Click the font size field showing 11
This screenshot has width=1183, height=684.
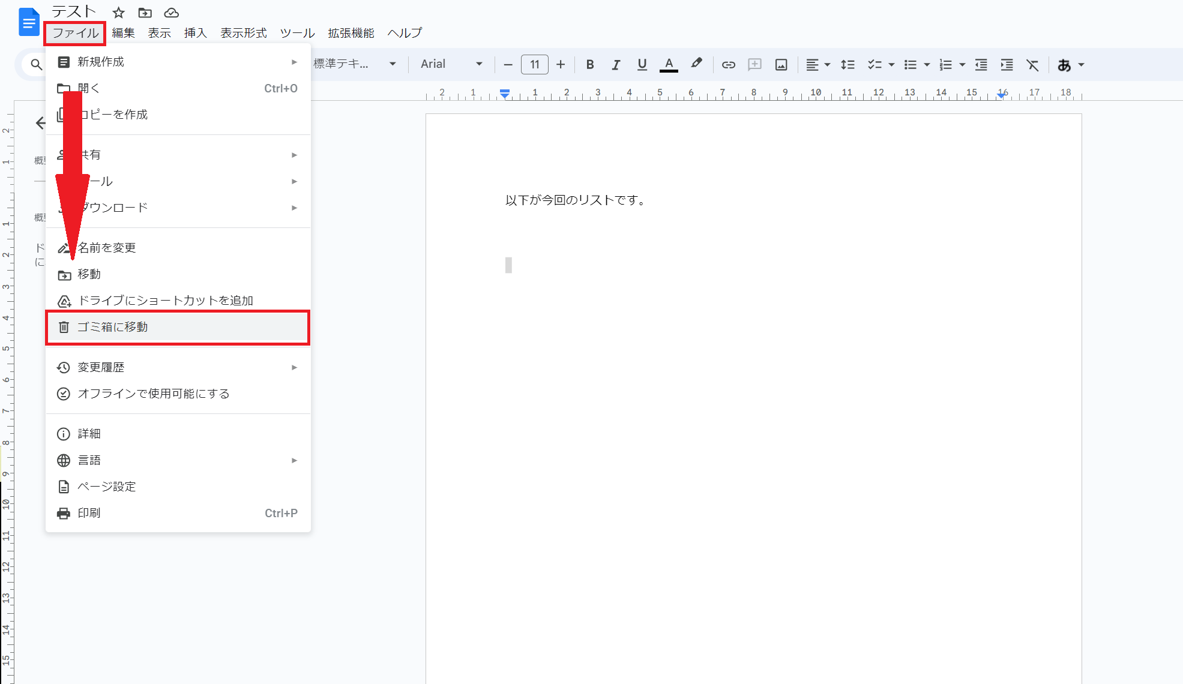(534, 65)
